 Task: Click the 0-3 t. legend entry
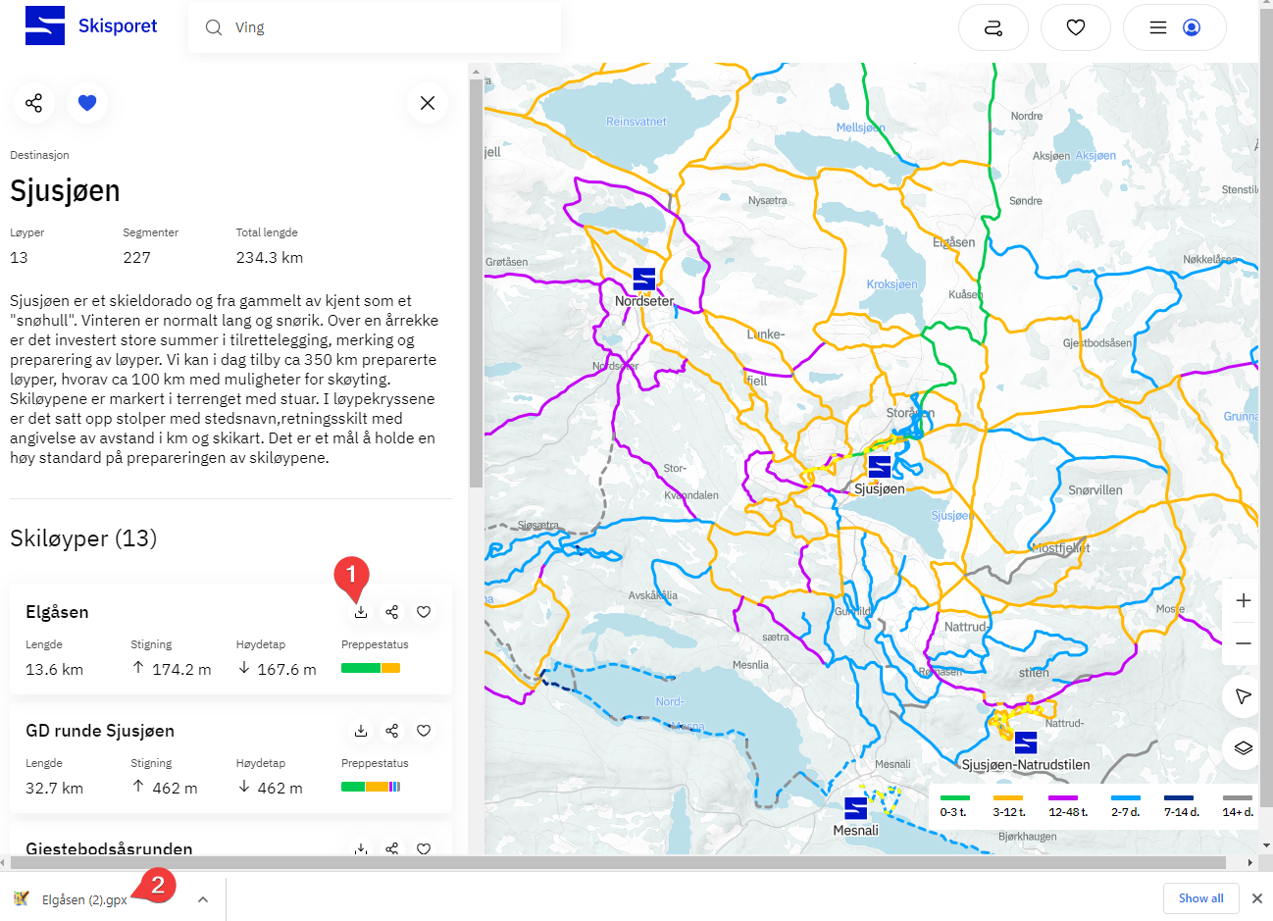click(953, 805)
